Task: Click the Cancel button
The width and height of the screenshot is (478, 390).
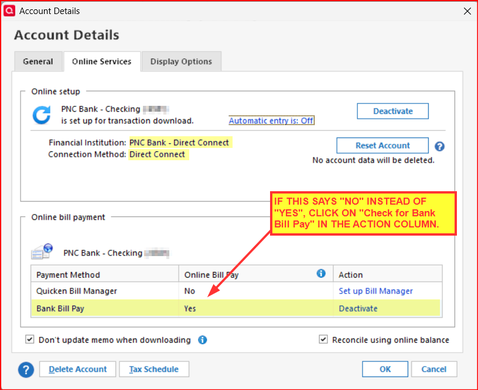Action: click(434, 370)
